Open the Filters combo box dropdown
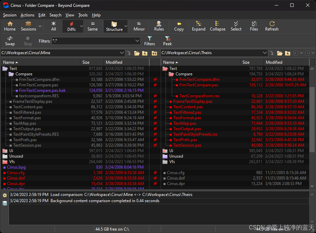 tap(137, 41)
